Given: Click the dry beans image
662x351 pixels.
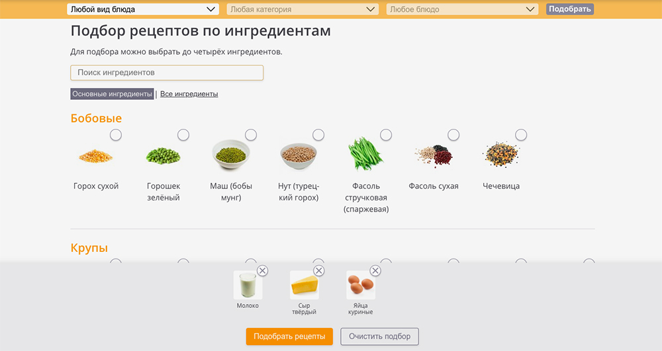Looking at the screenshot, I should (434, 156).
